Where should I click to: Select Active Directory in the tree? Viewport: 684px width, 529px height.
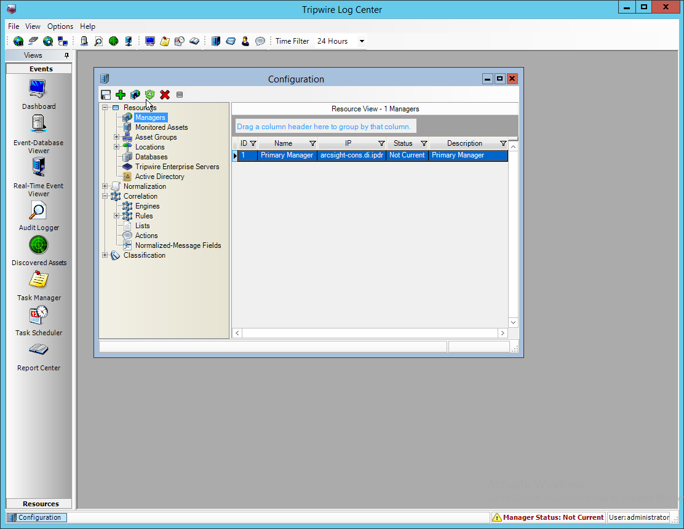pyautogui.click(x=160, y=177)
